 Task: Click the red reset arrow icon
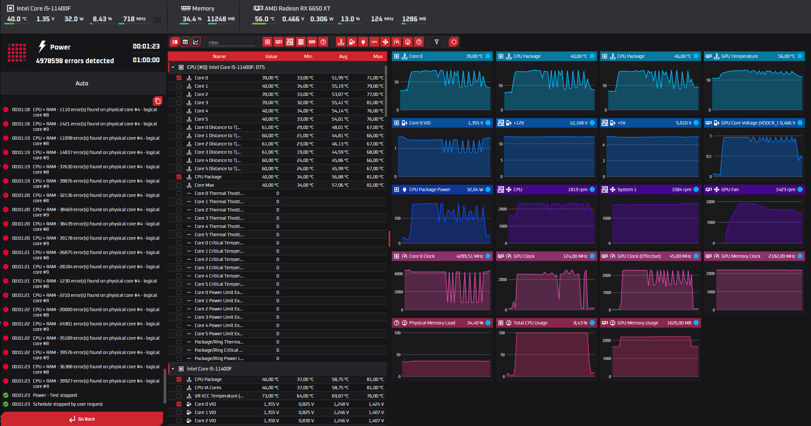click(453, 42)
